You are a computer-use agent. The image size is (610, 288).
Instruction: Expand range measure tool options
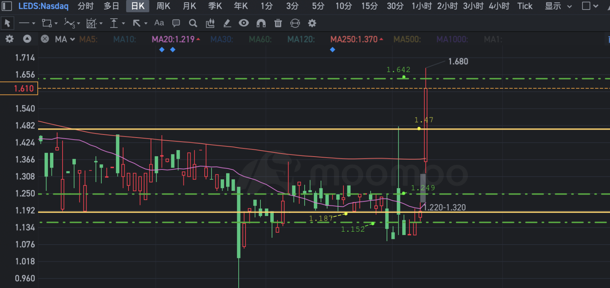(101, 24)
